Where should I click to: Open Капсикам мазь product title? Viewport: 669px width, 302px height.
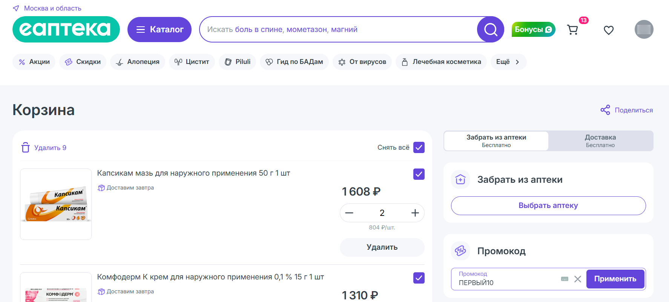[x=193, y=173]
